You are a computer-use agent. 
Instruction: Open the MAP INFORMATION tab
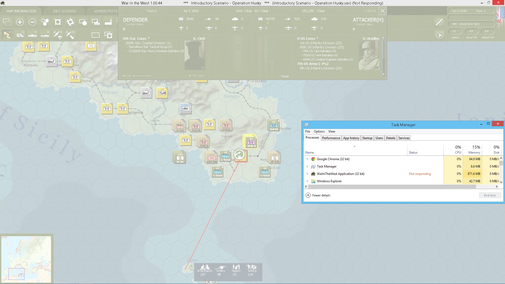pyautogui.click(x=21, y=11)
